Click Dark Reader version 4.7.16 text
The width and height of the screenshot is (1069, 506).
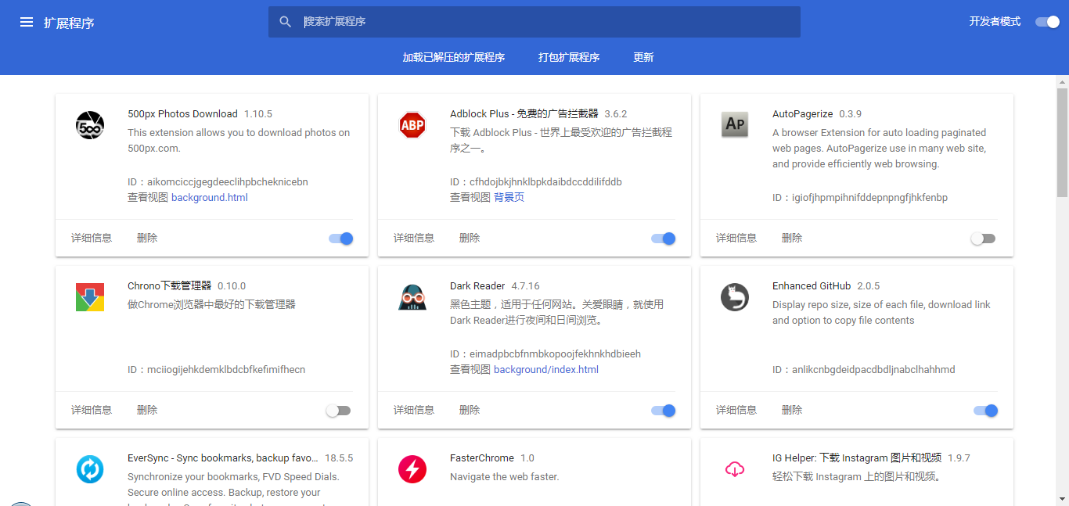[x=526, y=286]
